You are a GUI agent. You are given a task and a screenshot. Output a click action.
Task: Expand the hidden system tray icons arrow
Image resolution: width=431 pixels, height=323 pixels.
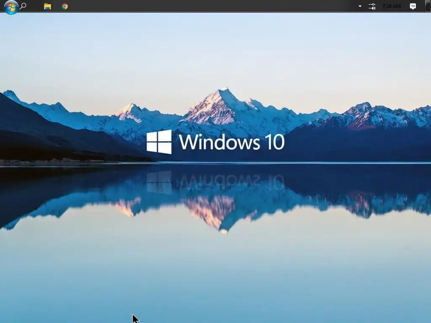(360, 6)
